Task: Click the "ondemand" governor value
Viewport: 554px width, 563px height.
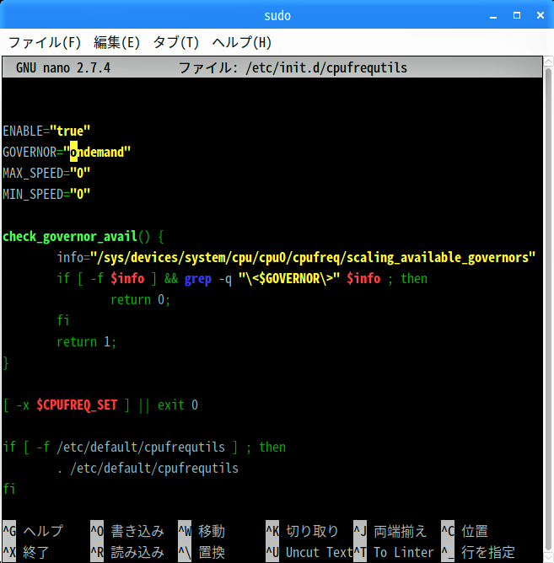Action: [100, 152]
